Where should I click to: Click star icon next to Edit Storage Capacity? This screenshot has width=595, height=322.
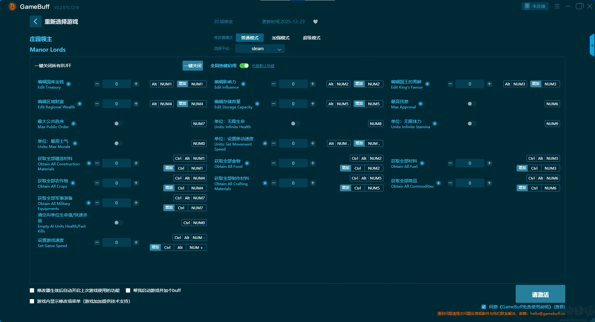tap(257, 104)
